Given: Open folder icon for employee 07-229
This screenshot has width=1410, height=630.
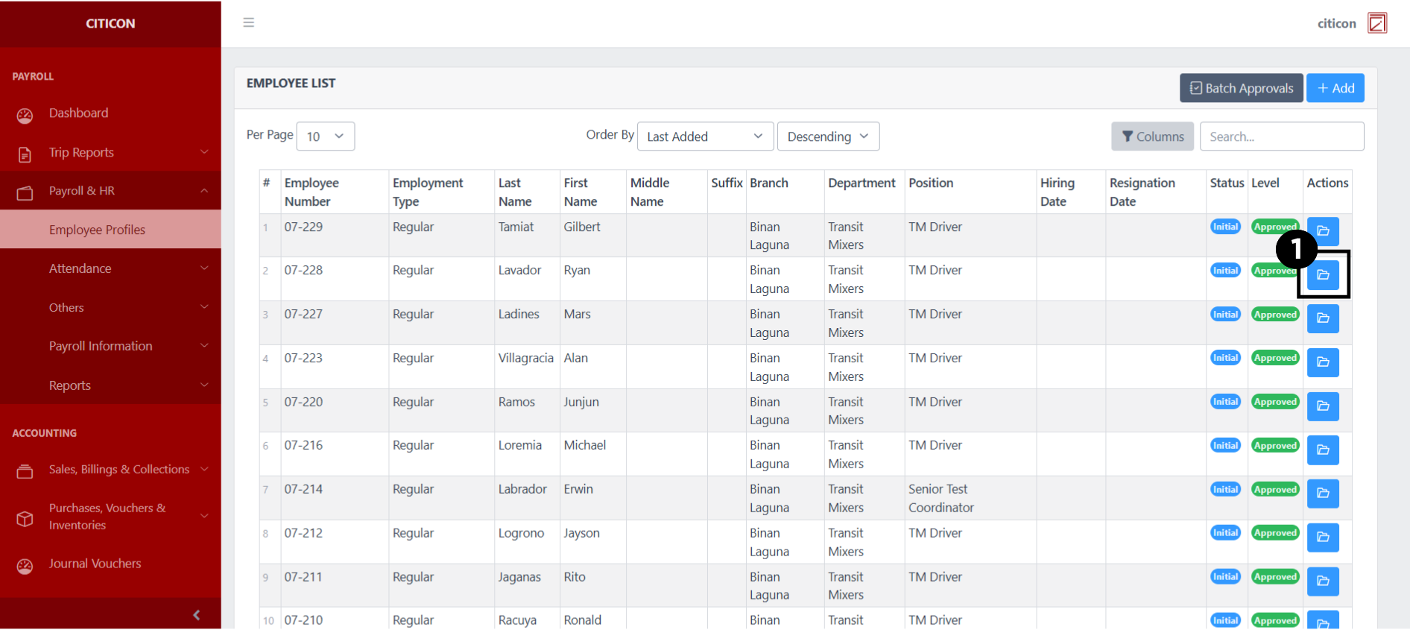Looking at the screenshot, I should [x=1323, y=231].
